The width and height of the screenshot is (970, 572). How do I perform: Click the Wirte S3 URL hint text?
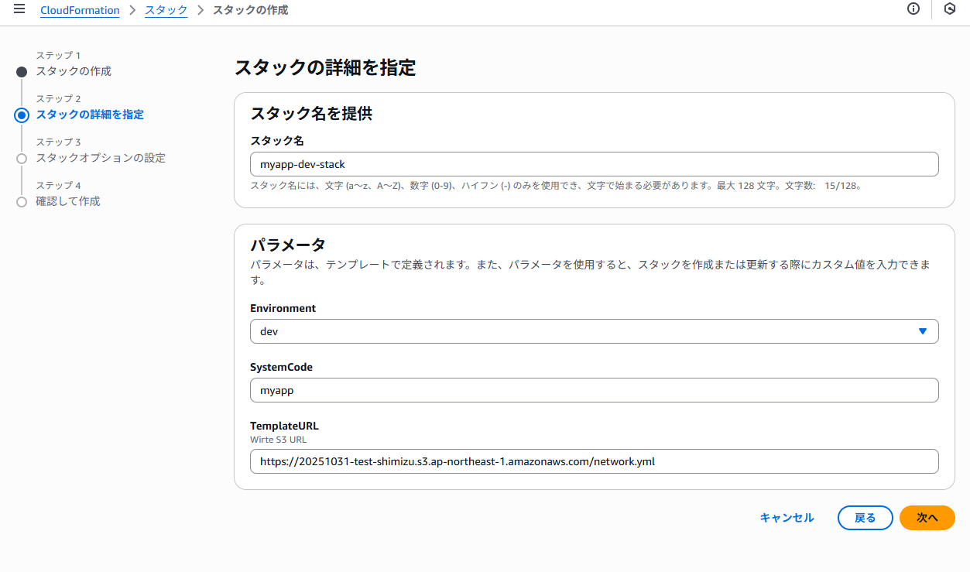[278, 439]
